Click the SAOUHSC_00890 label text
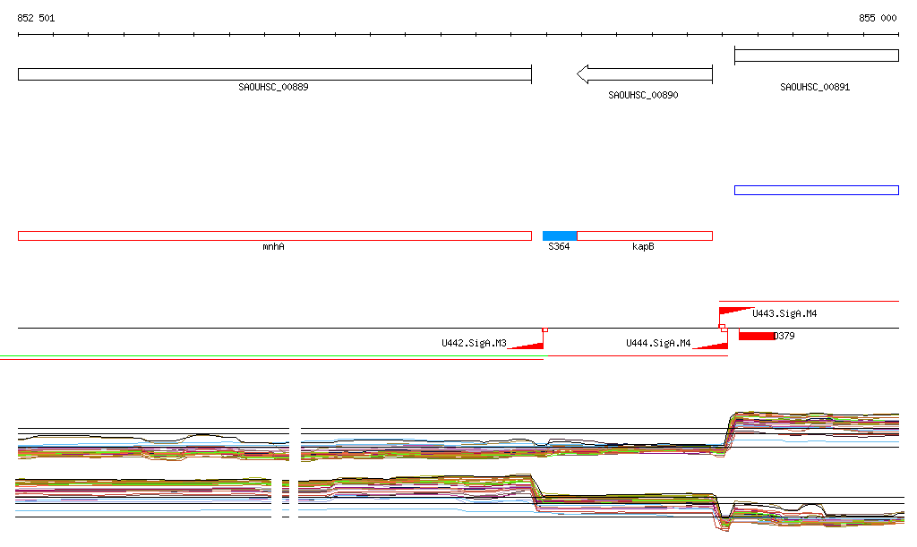 pos(643,95)
